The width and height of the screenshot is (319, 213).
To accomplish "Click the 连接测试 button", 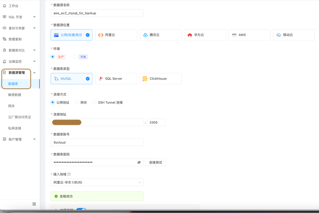I will 155,162.
